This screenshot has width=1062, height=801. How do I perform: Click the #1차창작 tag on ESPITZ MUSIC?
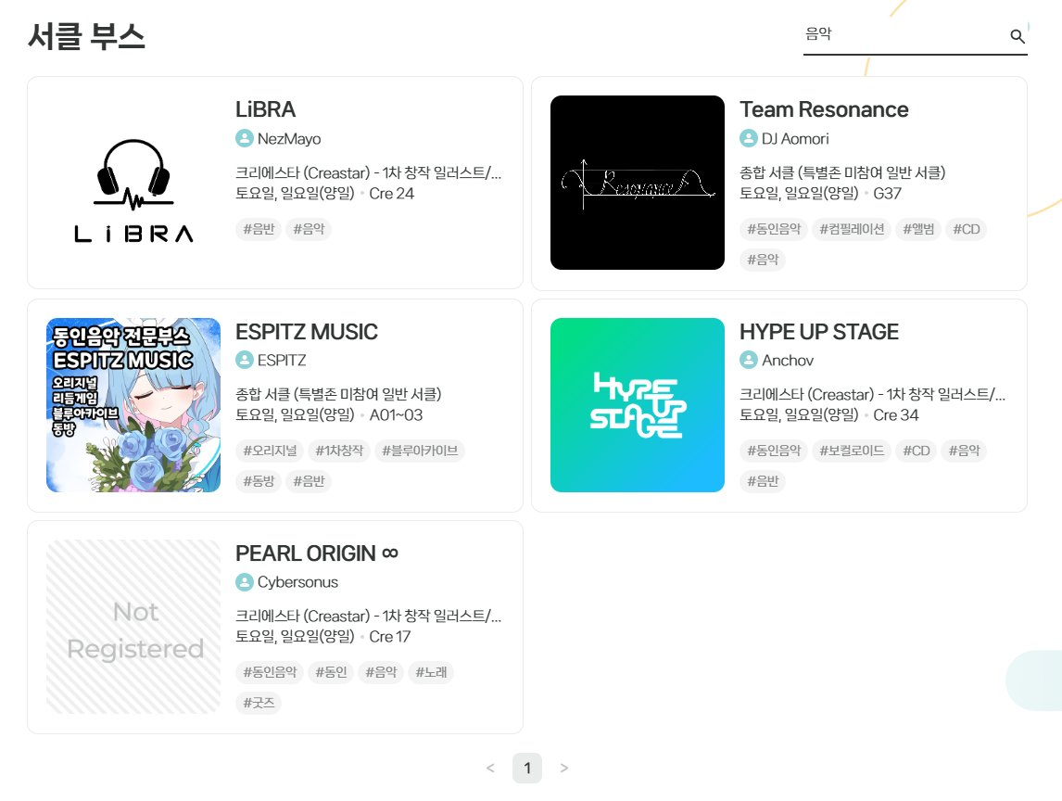[339, 451]
